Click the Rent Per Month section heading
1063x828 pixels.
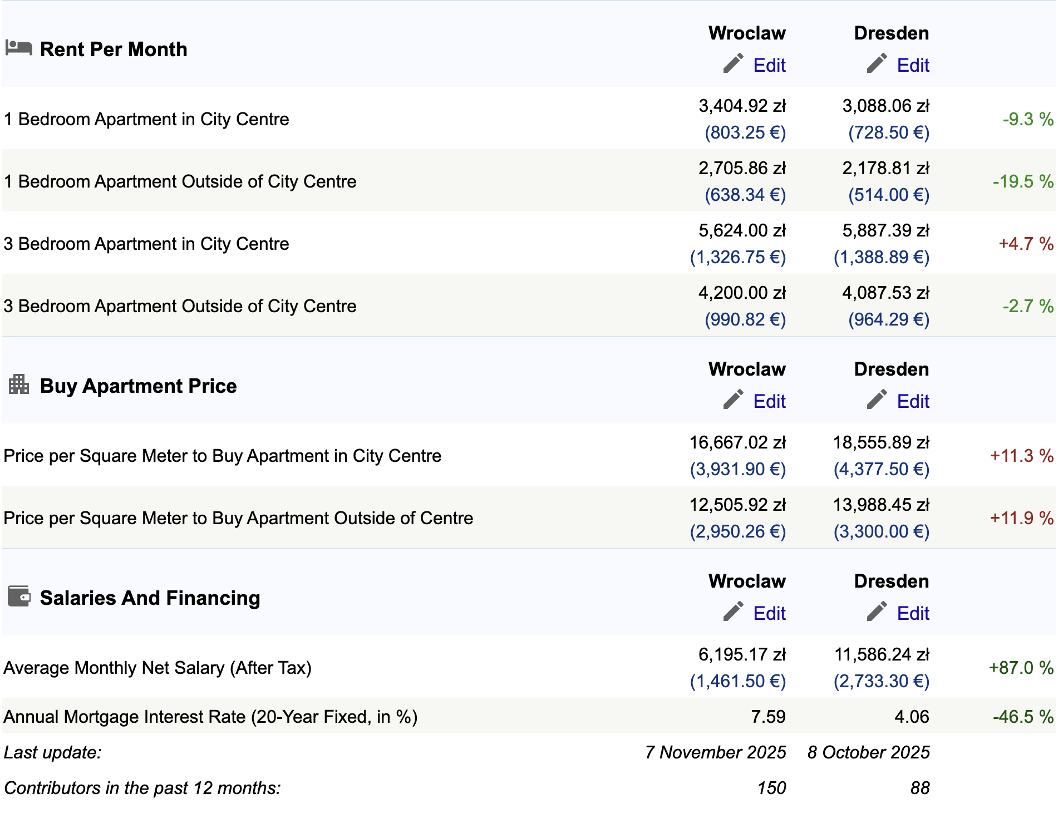tap(114, 50)
